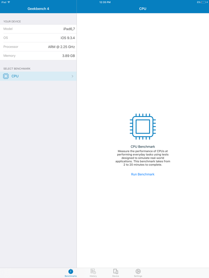Expand the CPU row chevron

72,76
